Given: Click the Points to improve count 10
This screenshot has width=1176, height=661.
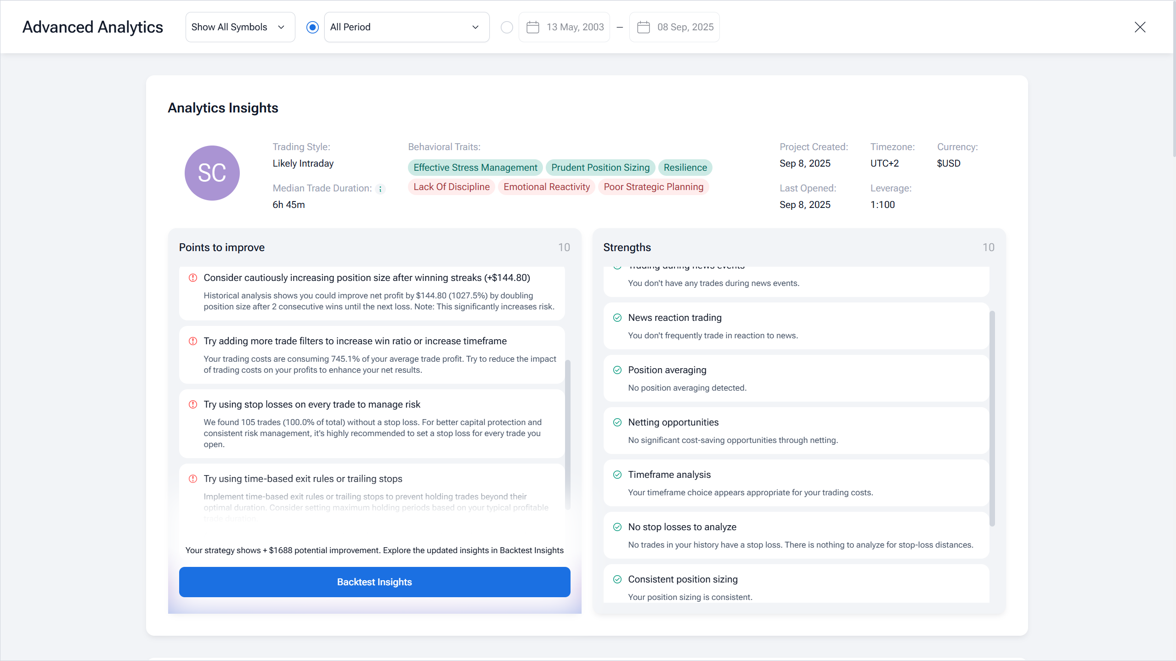Looking at the screenshot, I should (564, 247).
